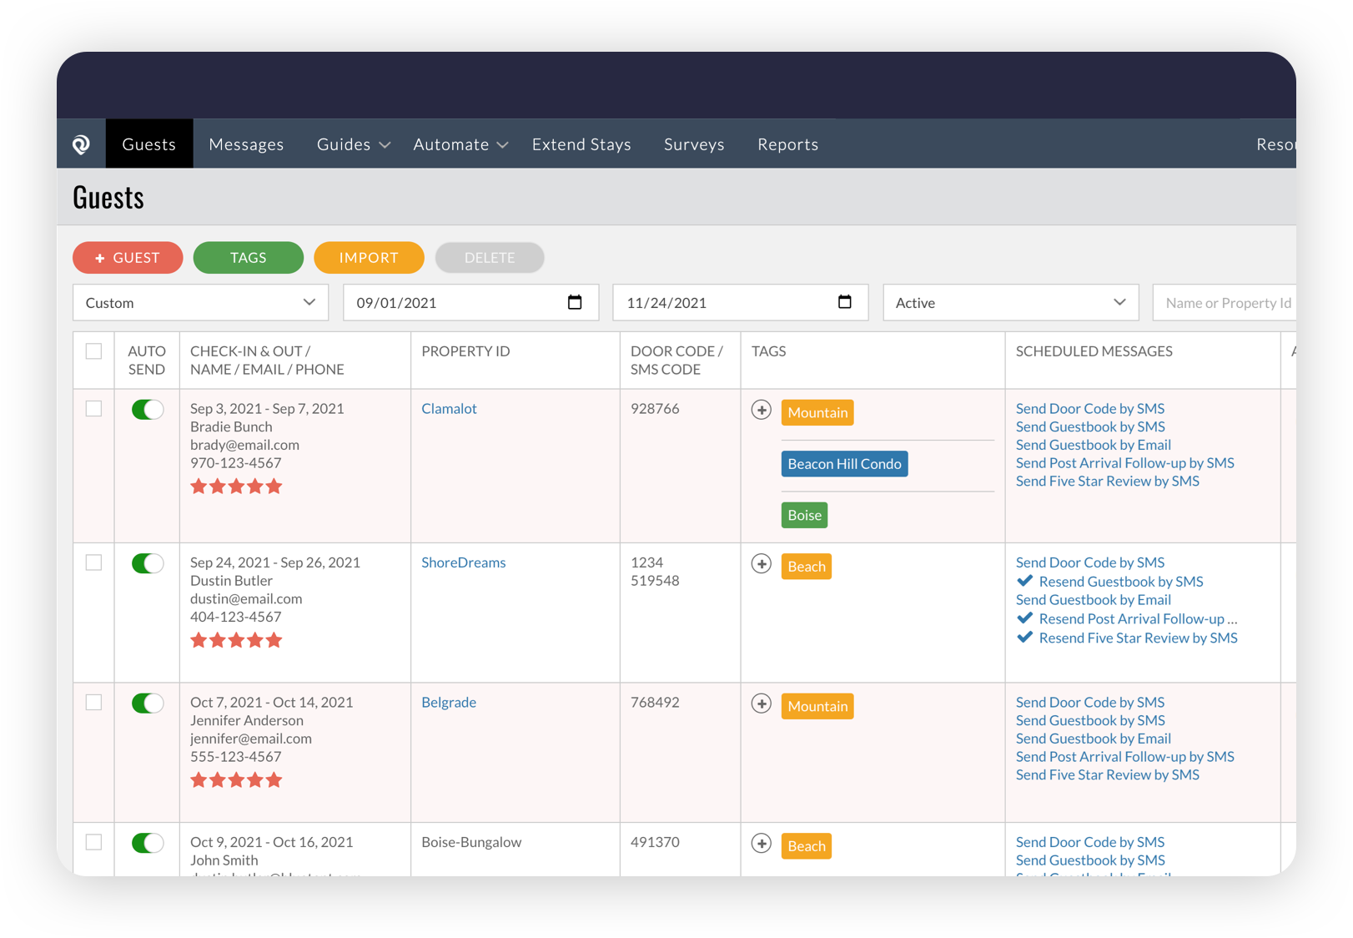Add a tag to John Smith's row
The height and width of the screenshot is (938, 1353).
[x=761, y=844]
